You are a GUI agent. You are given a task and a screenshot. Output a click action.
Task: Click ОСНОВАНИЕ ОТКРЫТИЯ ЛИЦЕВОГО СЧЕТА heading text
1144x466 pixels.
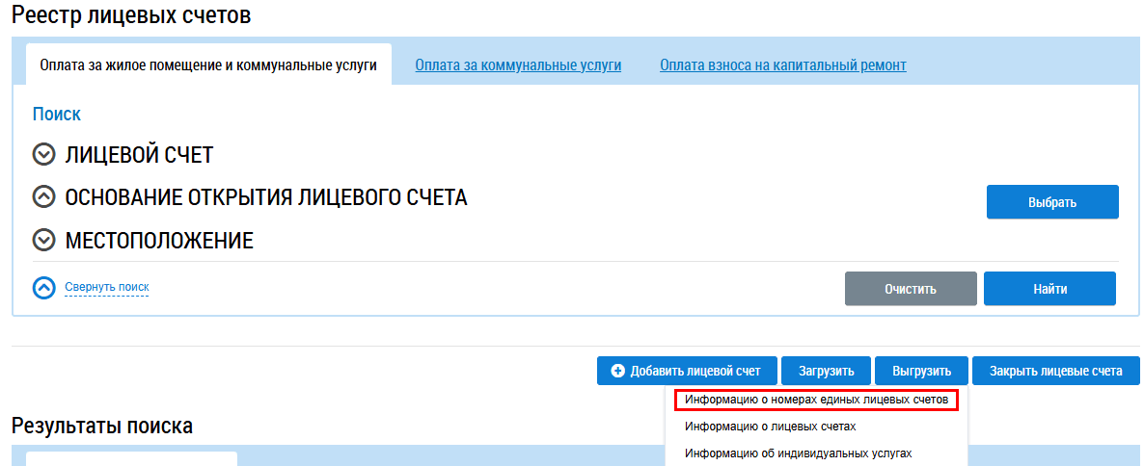pos(266,197)
